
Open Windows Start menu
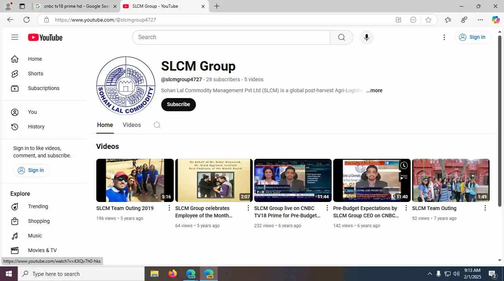(x=9, y=274)
